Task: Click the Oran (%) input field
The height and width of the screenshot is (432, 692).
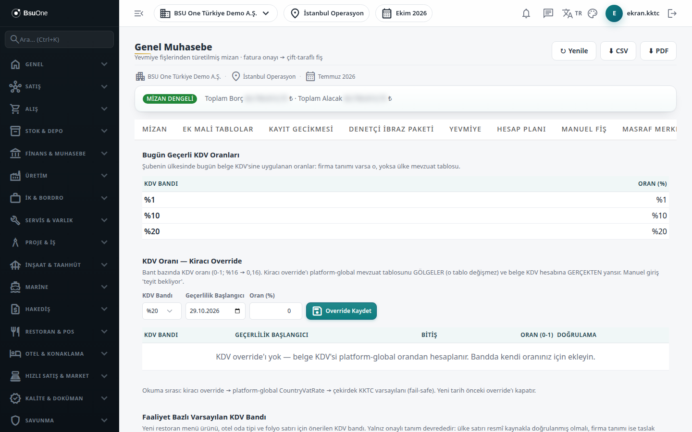Action: [x=276, y=311]
